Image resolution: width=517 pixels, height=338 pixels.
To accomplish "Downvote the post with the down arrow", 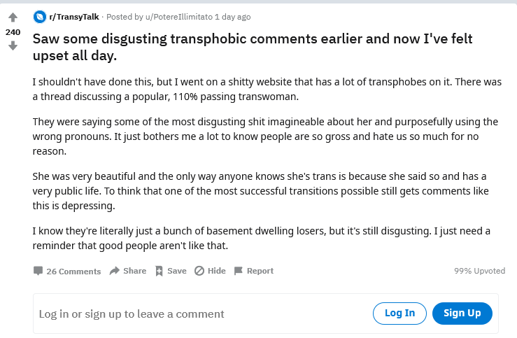I will [x=13, y=45].
